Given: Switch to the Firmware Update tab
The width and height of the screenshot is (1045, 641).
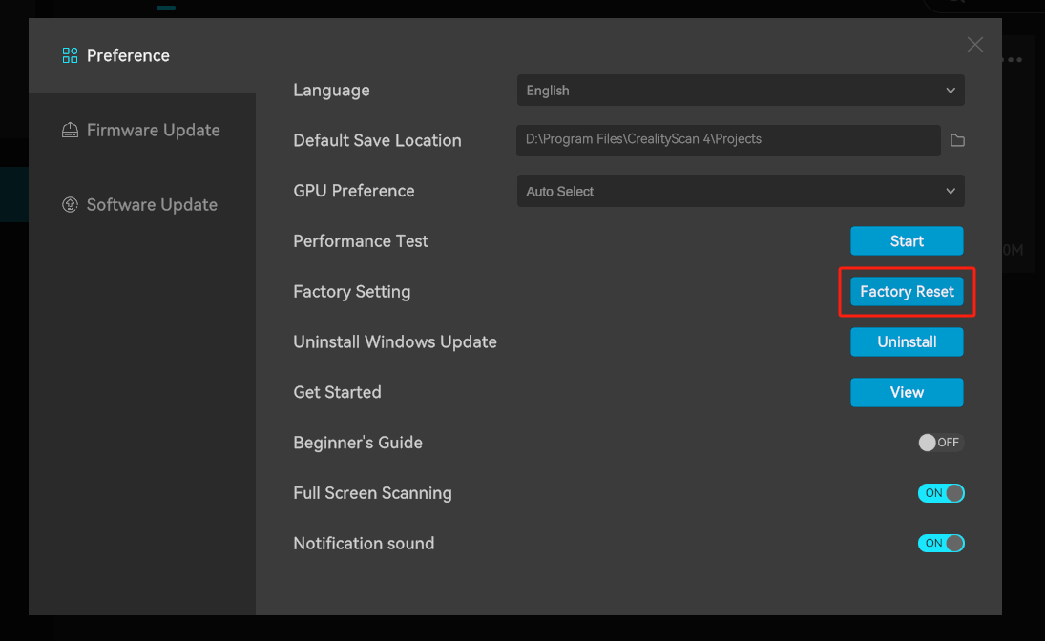Looking at the screenshot, I should pos(153,131).
